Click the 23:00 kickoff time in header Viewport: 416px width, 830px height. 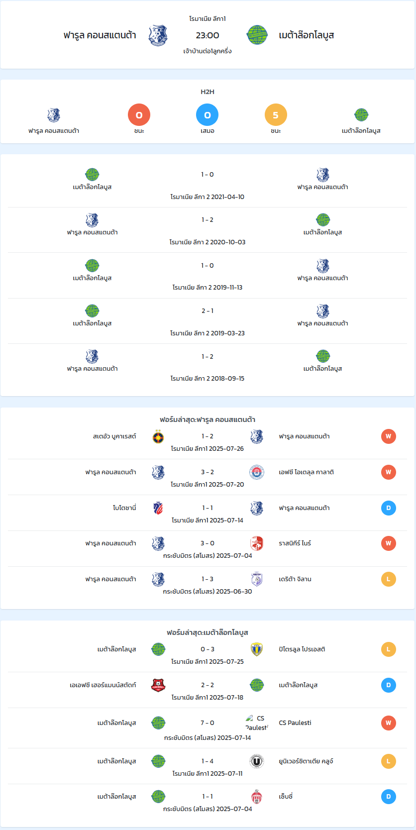click(x=208, y=35)
